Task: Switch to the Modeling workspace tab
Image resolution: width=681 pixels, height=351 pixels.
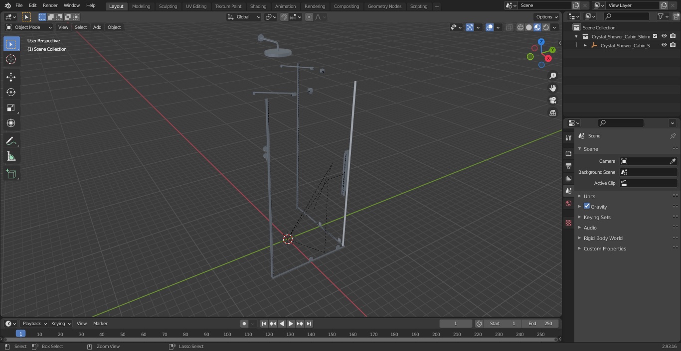Action: pyautogui.click(x=141, y=6)
